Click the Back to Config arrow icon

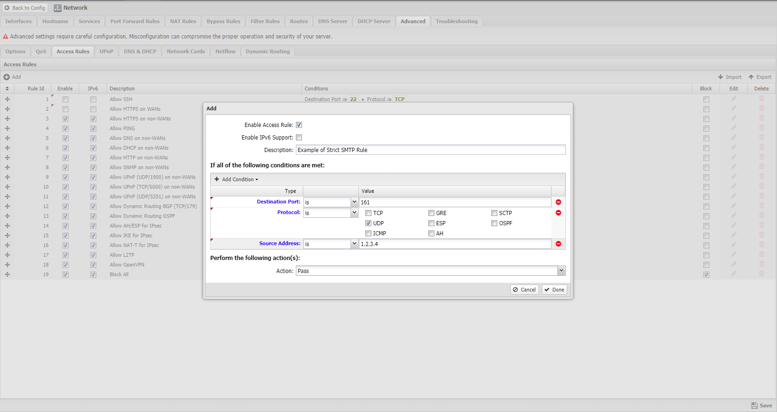(x=7, y=8)
